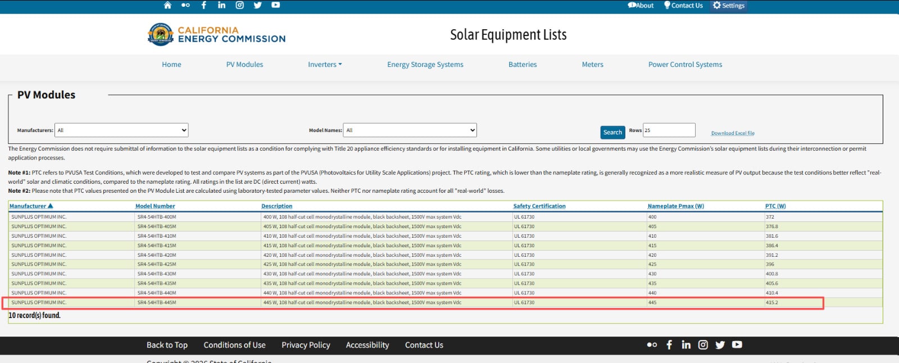Click into the Rows input field
This screenshot has width=899, height=363.
coord(669,130)
